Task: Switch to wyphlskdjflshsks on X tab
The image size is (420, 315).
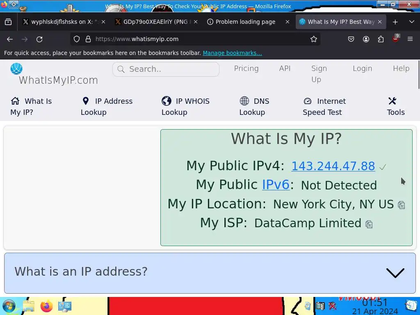Action: [63, 22]
